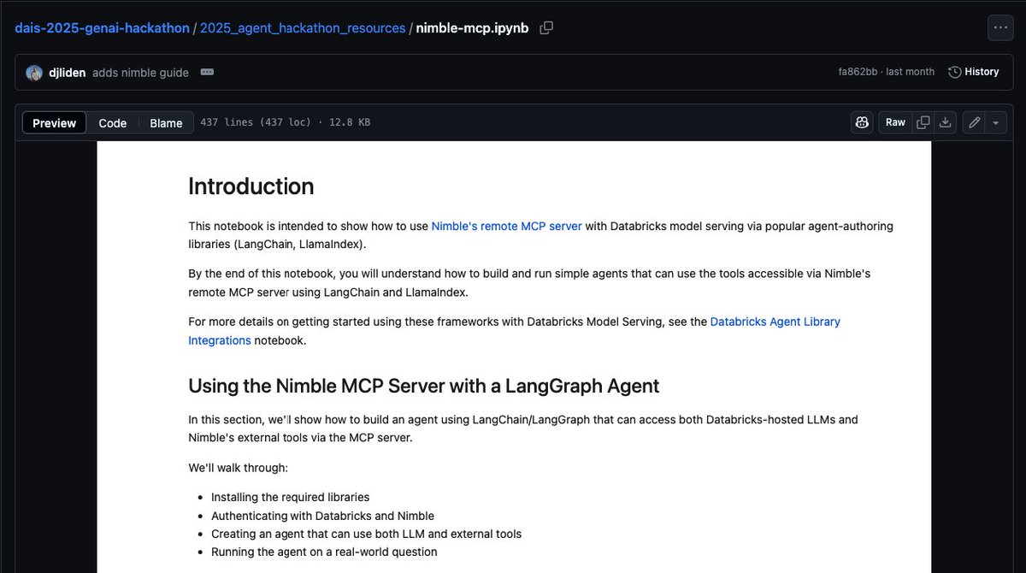Open commit hash fa862bb
The width and height of the screenshot is (1026, 573).
(x=858, y=72)
